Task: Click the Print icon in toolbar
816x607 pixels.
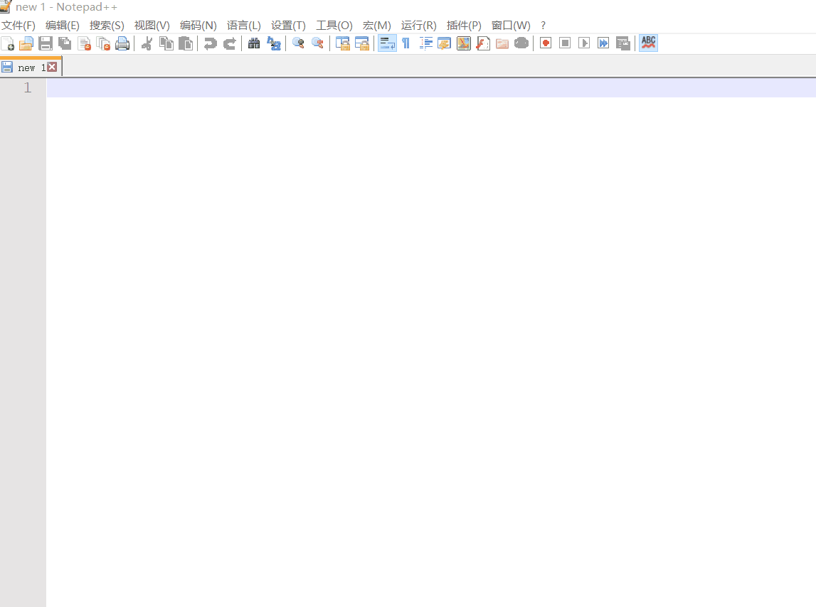Action: coord(122,43)
